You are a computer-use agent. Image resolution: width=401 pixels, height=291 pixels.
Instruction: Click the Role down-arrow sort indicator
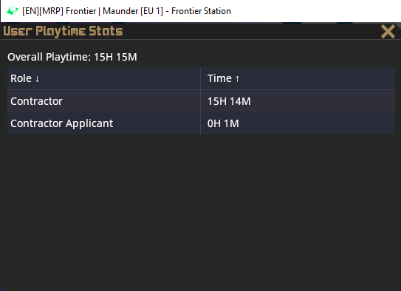(37, 79)
